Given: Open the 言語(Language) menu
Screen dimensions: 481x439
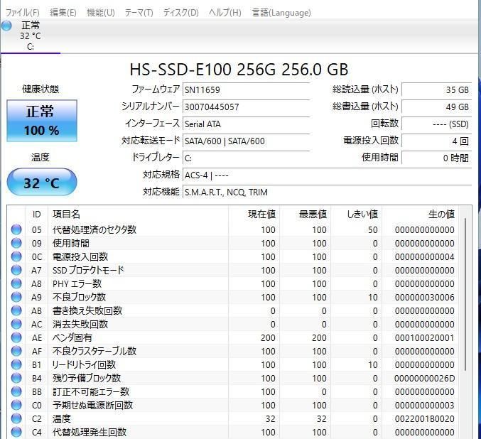Looking at the screenshot, I should point(281,13).
